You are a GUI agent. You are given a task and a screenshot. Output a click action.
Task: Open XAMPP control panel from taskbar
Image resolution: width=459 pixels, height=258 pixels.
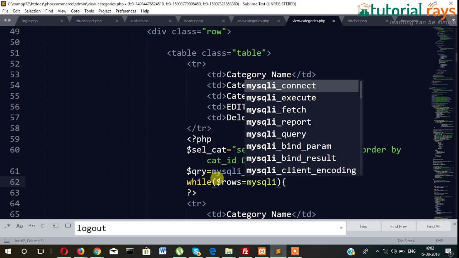(262, 251)
